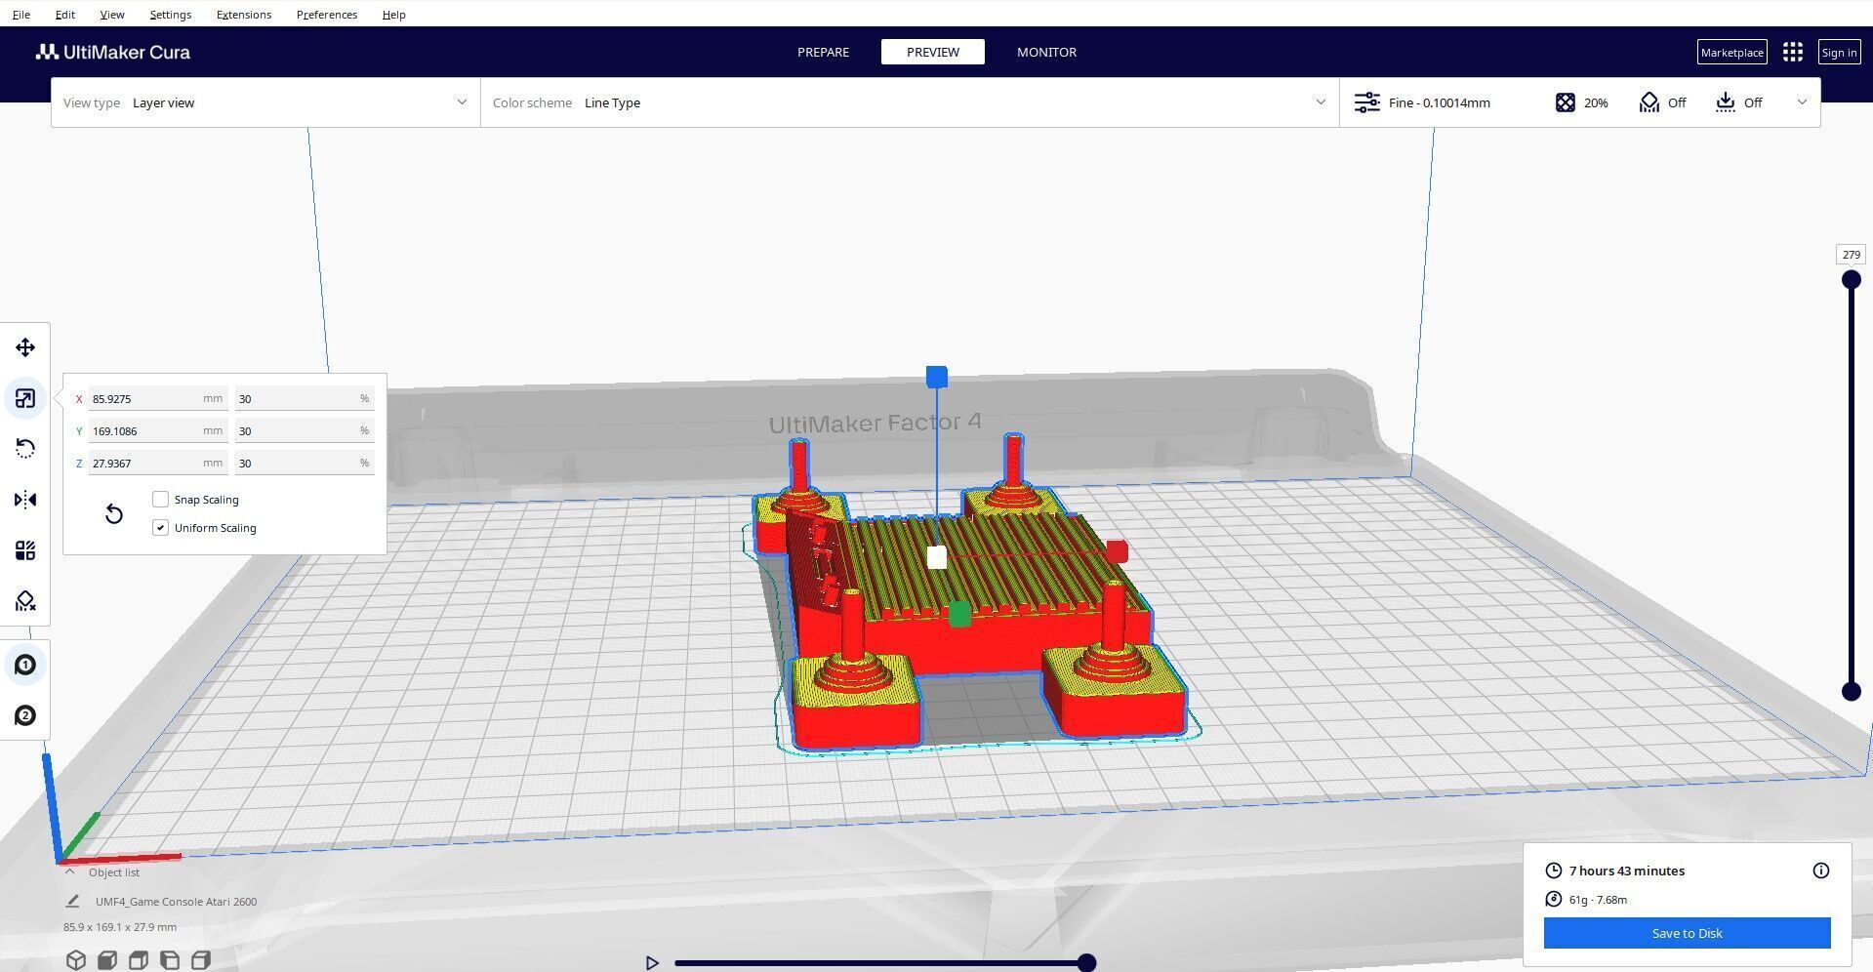
Task: Click the red X-axis scale handle
Action: click(1118, 551)
